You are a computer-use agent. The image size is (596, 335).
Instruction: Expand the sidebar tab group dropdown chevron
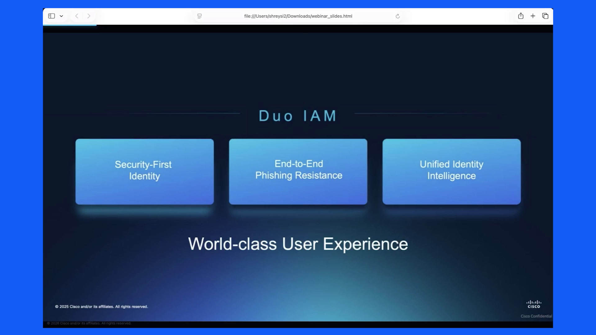pyautogui.click(x=61, y=16)
